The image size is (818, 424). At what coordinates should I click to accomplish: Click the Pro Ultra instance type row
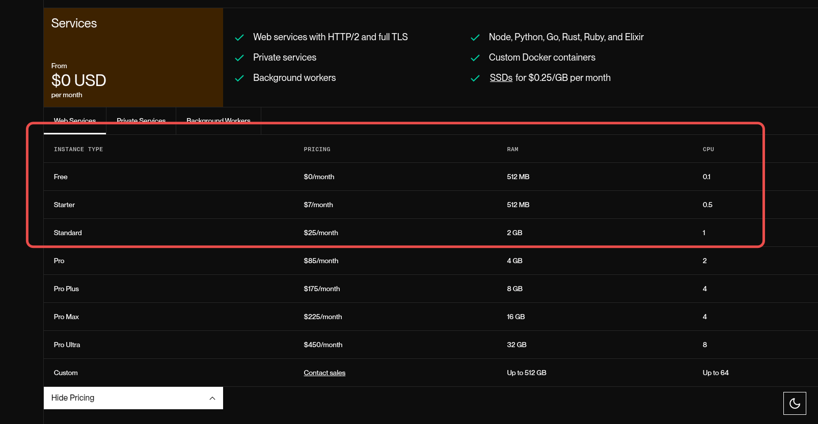coord(67,345)
